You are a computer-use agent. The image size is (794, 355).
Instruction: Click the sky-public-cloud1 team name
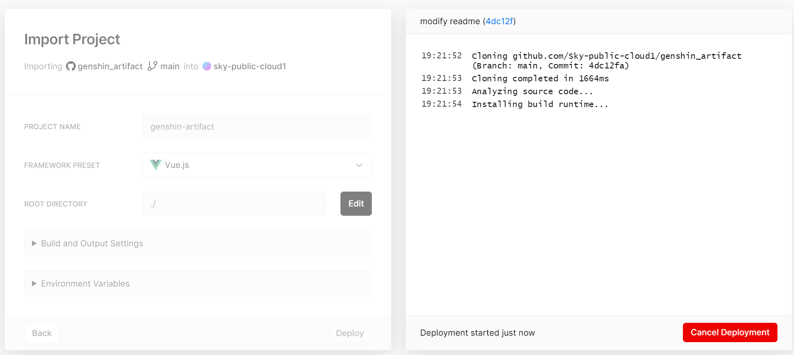point(250,66)
